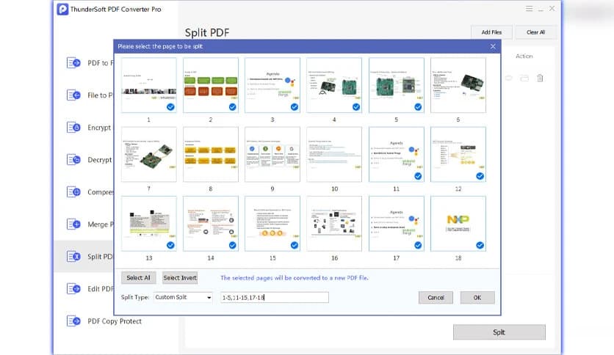Screen dimensions: 614x355
Task: Deselect page 18 checkmark
Action: [x=480, y=246]
